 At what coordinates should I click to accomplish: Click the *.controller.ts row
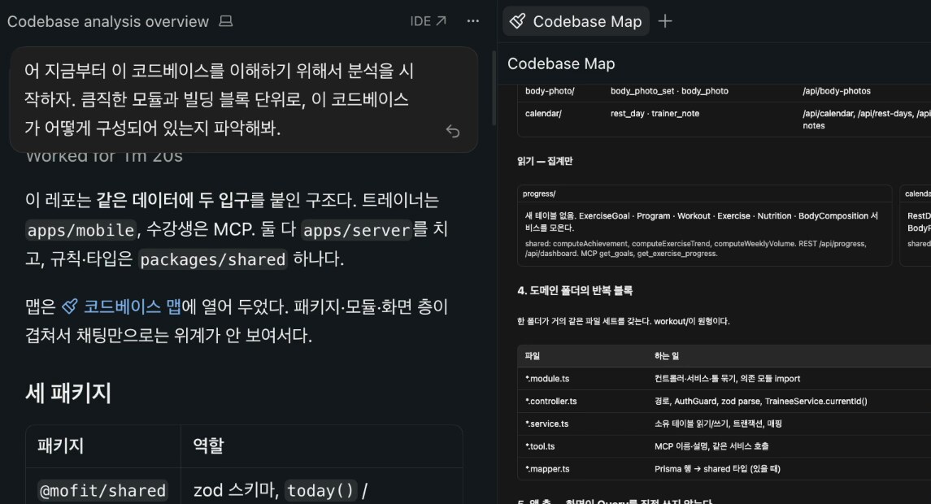point(724,401)
